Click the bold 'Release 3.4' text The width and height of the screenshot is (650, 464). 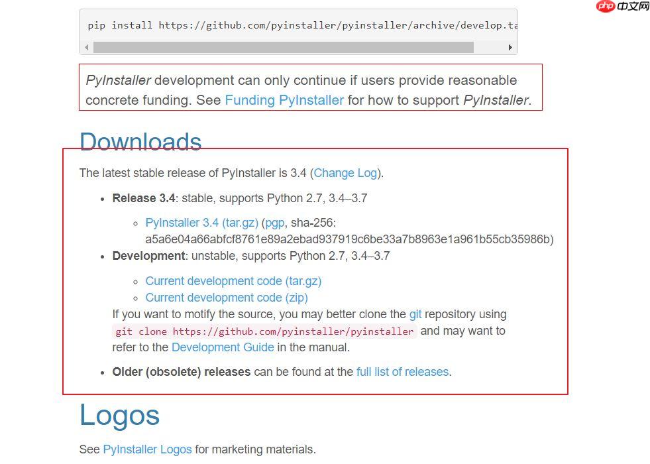144,198
